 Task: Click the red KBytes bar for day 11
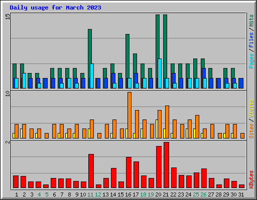[x=91, y=171]
